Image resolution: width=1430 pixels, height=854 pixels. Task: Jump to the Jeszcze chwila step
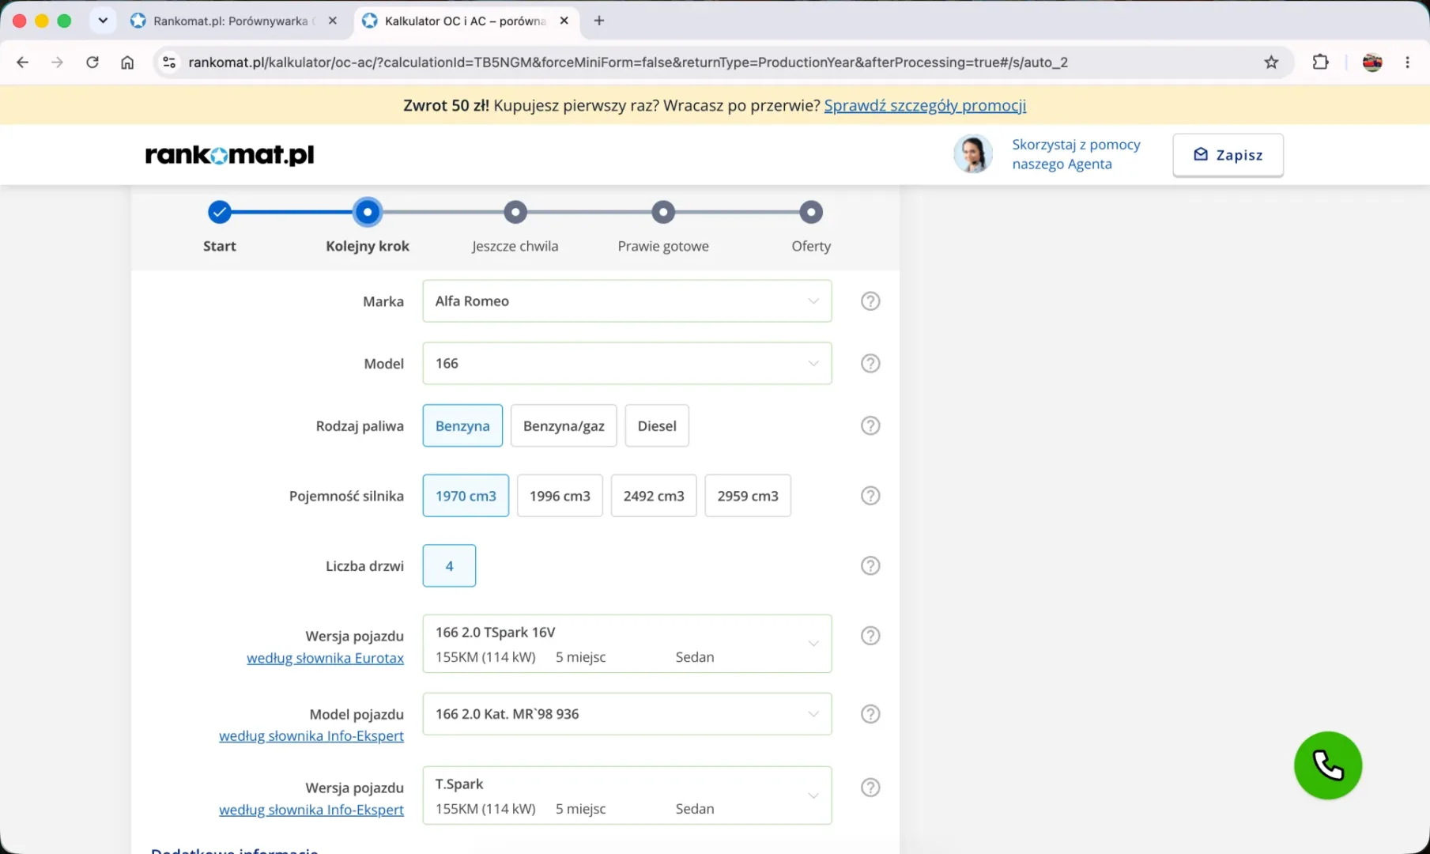click(515, 212)
